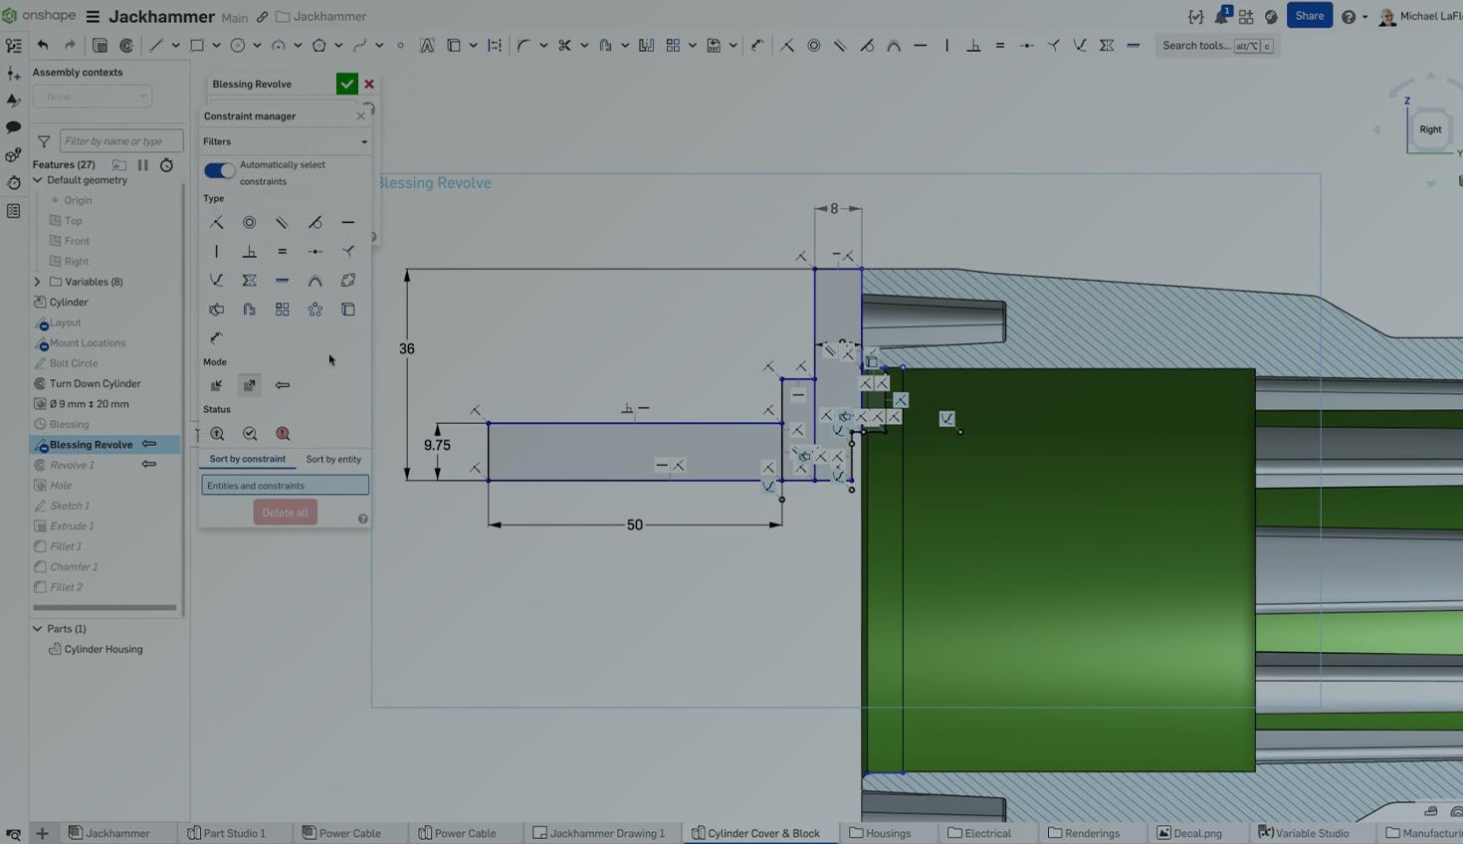Select the Trim scissors tool

564,46
